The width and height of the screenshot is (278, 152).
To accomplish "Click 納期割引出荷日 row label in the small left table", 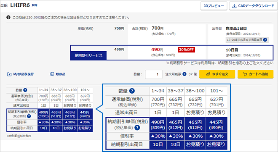I will click(21, 128).
